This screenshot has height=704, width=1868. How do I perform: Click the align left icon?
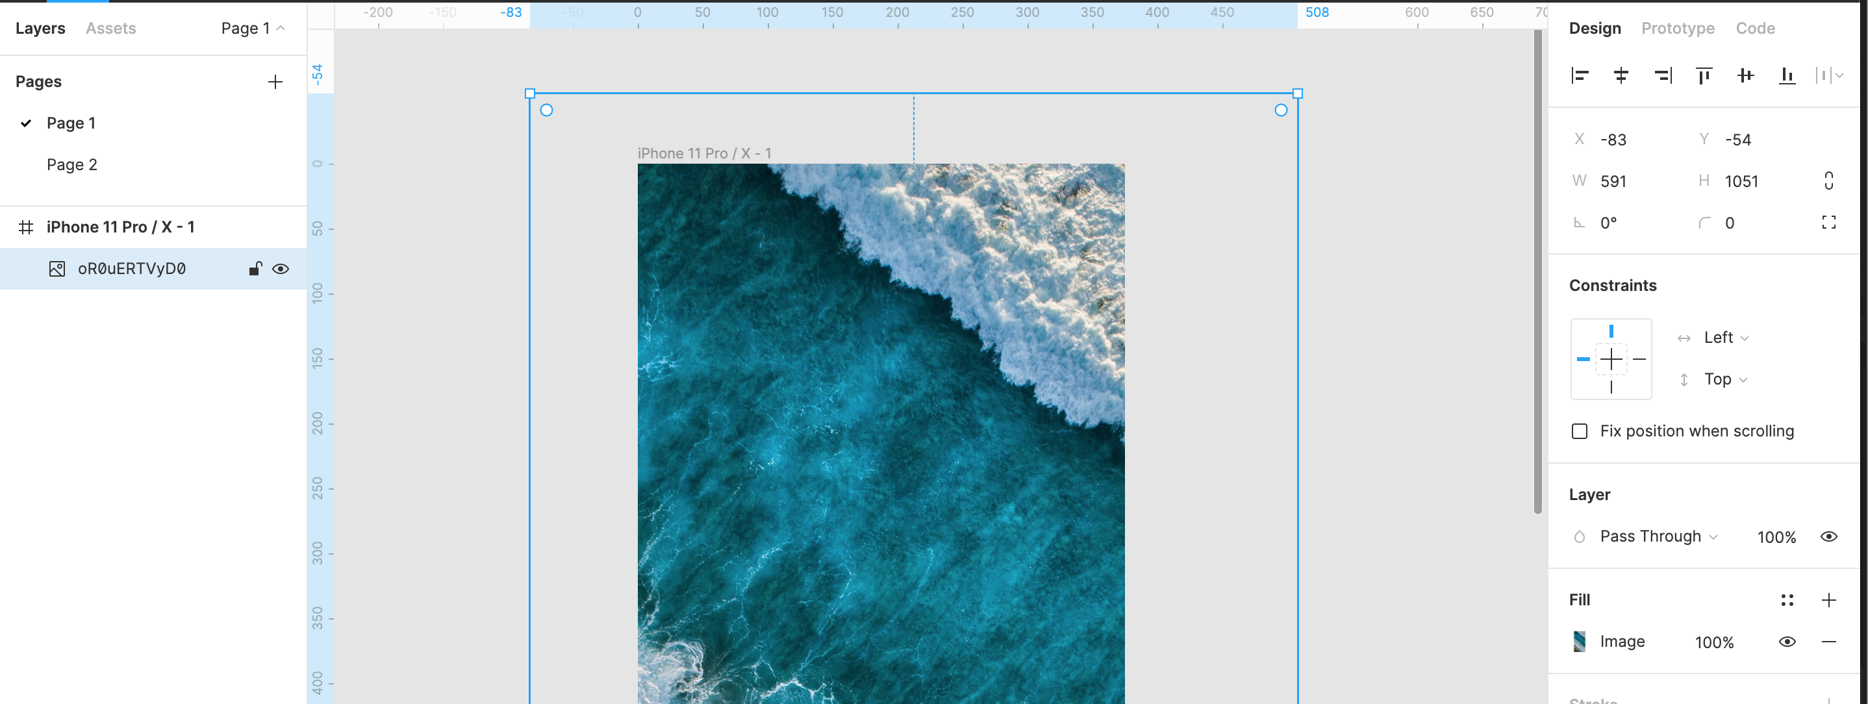[1580, 75]
